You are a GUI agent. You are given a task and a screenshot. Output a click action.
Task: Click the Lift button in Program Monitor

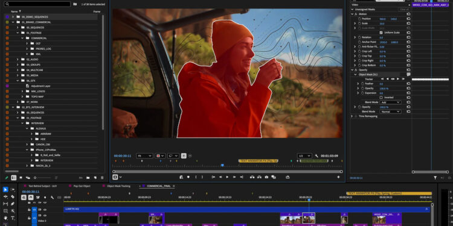252,177
